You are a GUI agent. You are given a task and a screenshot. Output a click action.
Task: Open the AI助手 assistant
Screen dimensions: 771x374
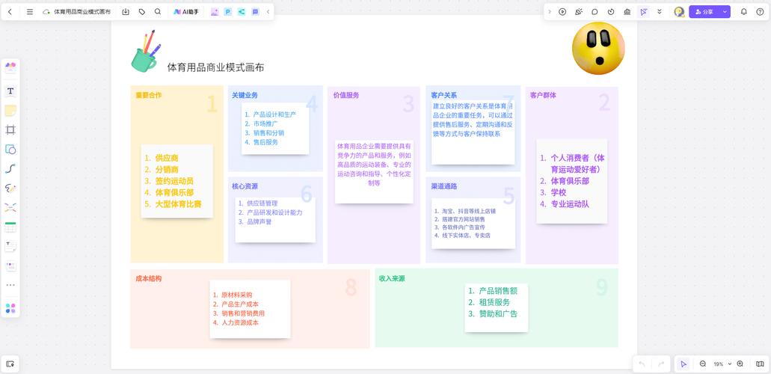186,12
